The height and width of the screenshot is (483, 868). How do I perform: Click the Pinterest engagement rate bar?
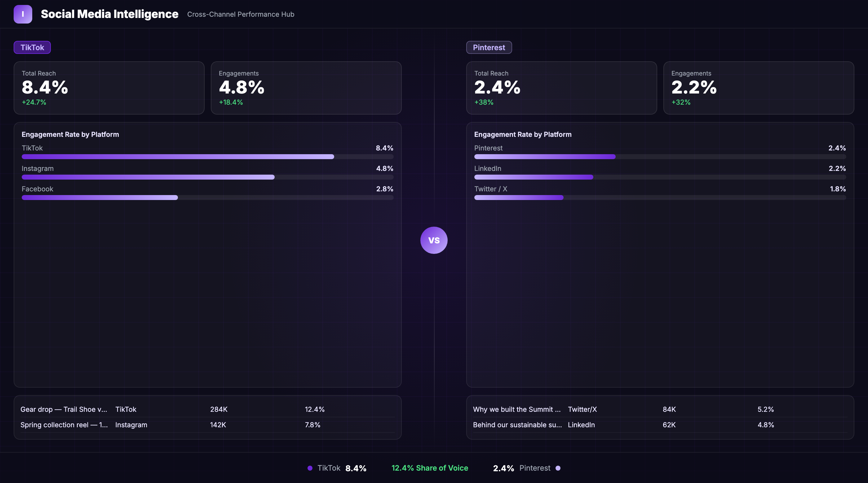(x=660, y=157)
